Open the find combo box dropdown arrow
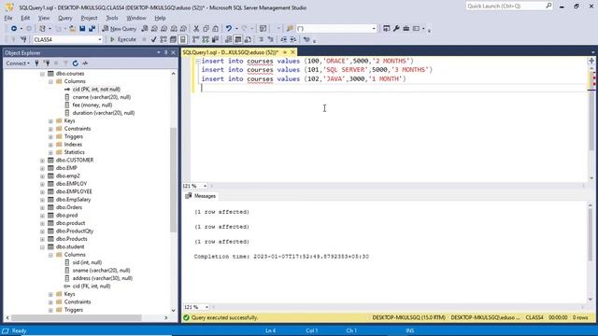Viewport: 598px width, 336px height. click(374, 29)
